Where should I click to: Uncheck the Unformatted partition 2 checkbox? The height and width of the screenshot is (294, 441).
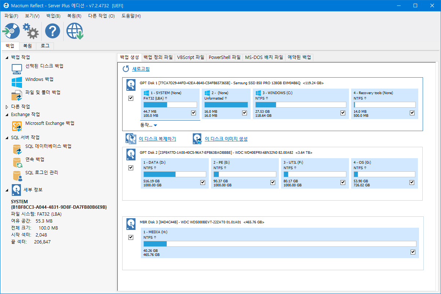pyautogui.click(x=245, y=113)
